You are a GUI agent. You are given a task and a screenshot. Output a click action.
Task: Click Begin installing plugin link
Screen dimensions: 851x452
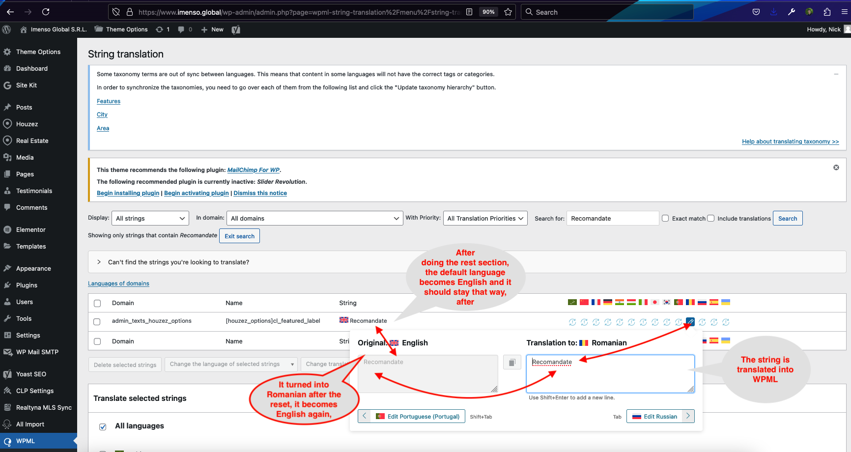click(128, 193)
